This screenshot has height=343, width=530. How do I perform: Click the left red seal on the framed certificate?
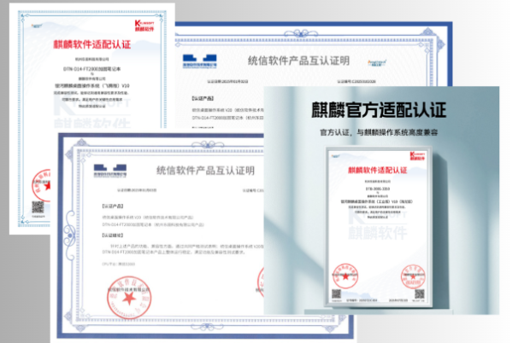[345, 276]
